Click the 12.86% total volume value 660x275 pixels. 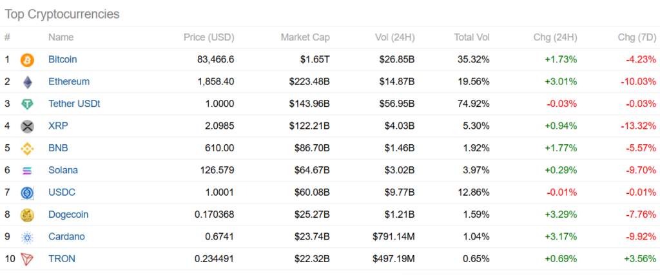474,193
